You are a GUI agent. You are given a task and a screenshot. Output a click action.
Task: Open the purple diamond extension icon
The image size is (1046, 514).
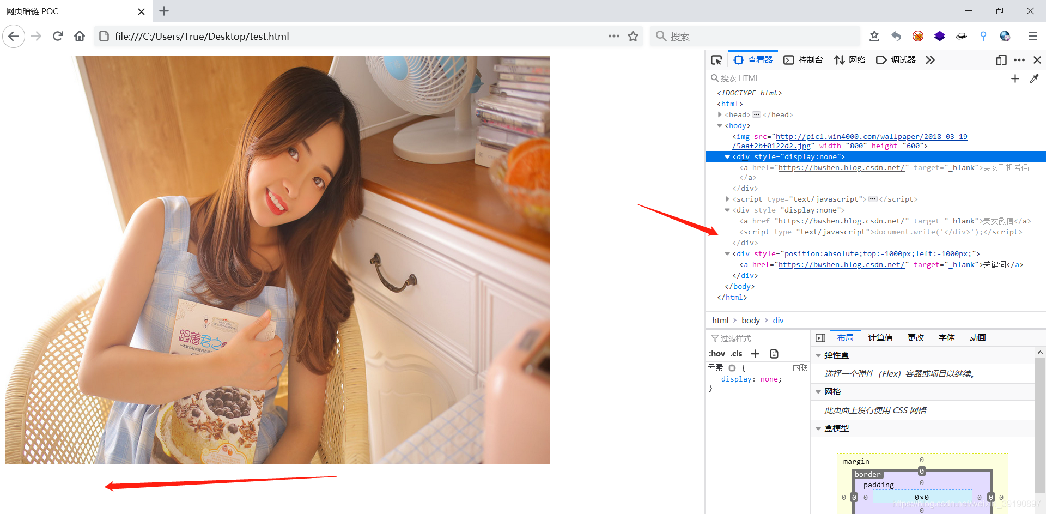[940, 36]
